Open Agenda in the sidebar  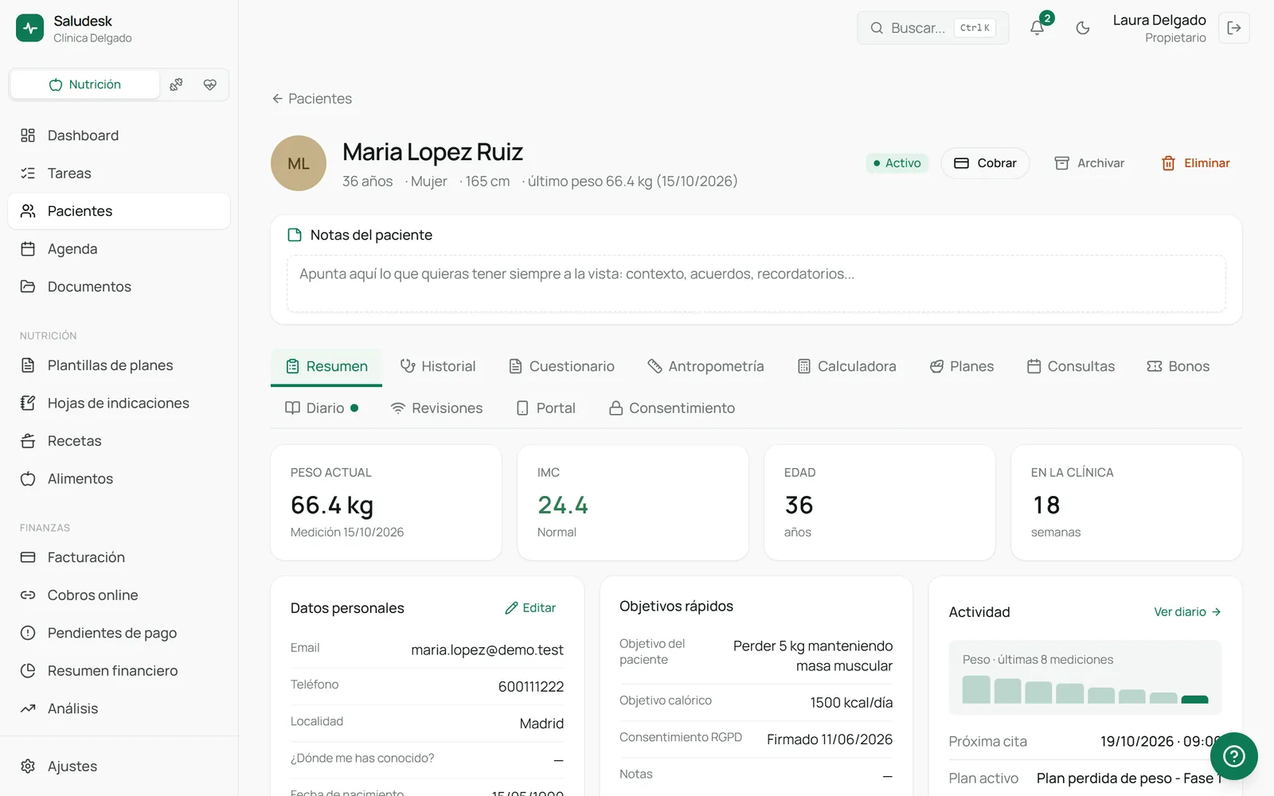pyautogui.click(x=119, y=249)
